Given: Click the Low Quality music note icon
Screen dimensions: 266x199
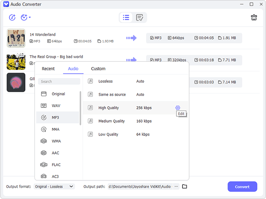Looking at the screenshot, I should click(x=90, y=134).
